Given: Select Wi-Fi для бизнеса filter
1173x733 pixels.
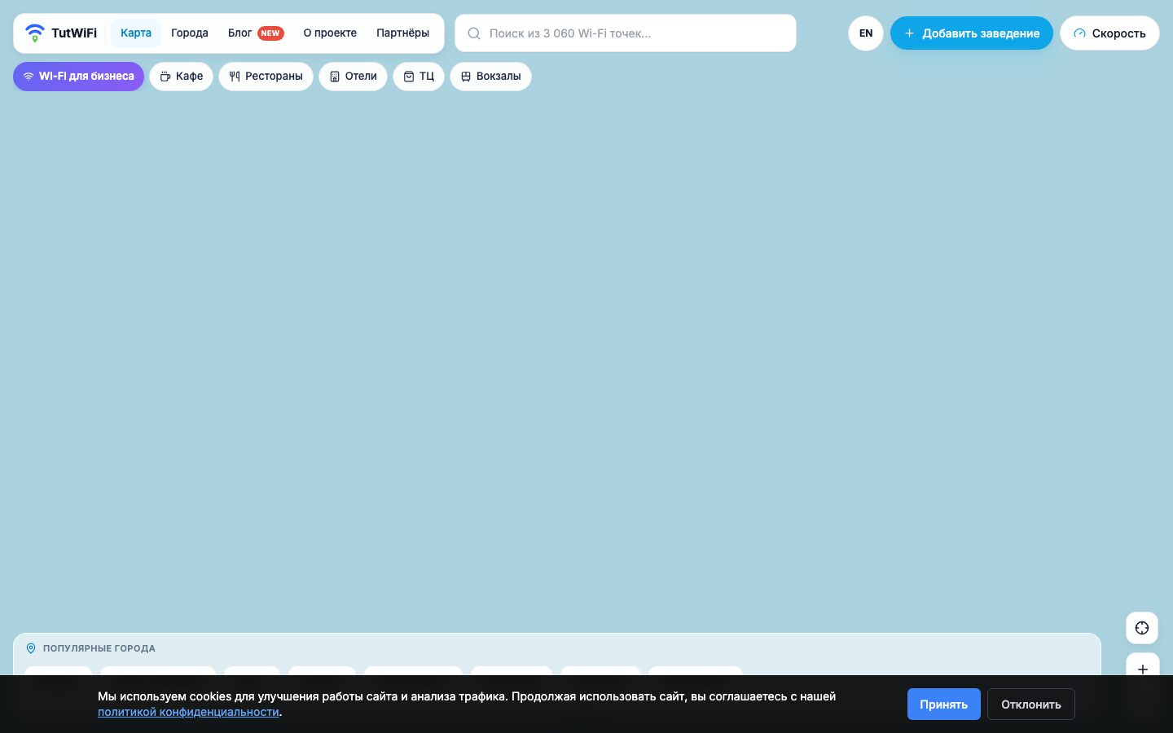Looking at the screenshot, I should pyautogui.click(x=79, y=77).
